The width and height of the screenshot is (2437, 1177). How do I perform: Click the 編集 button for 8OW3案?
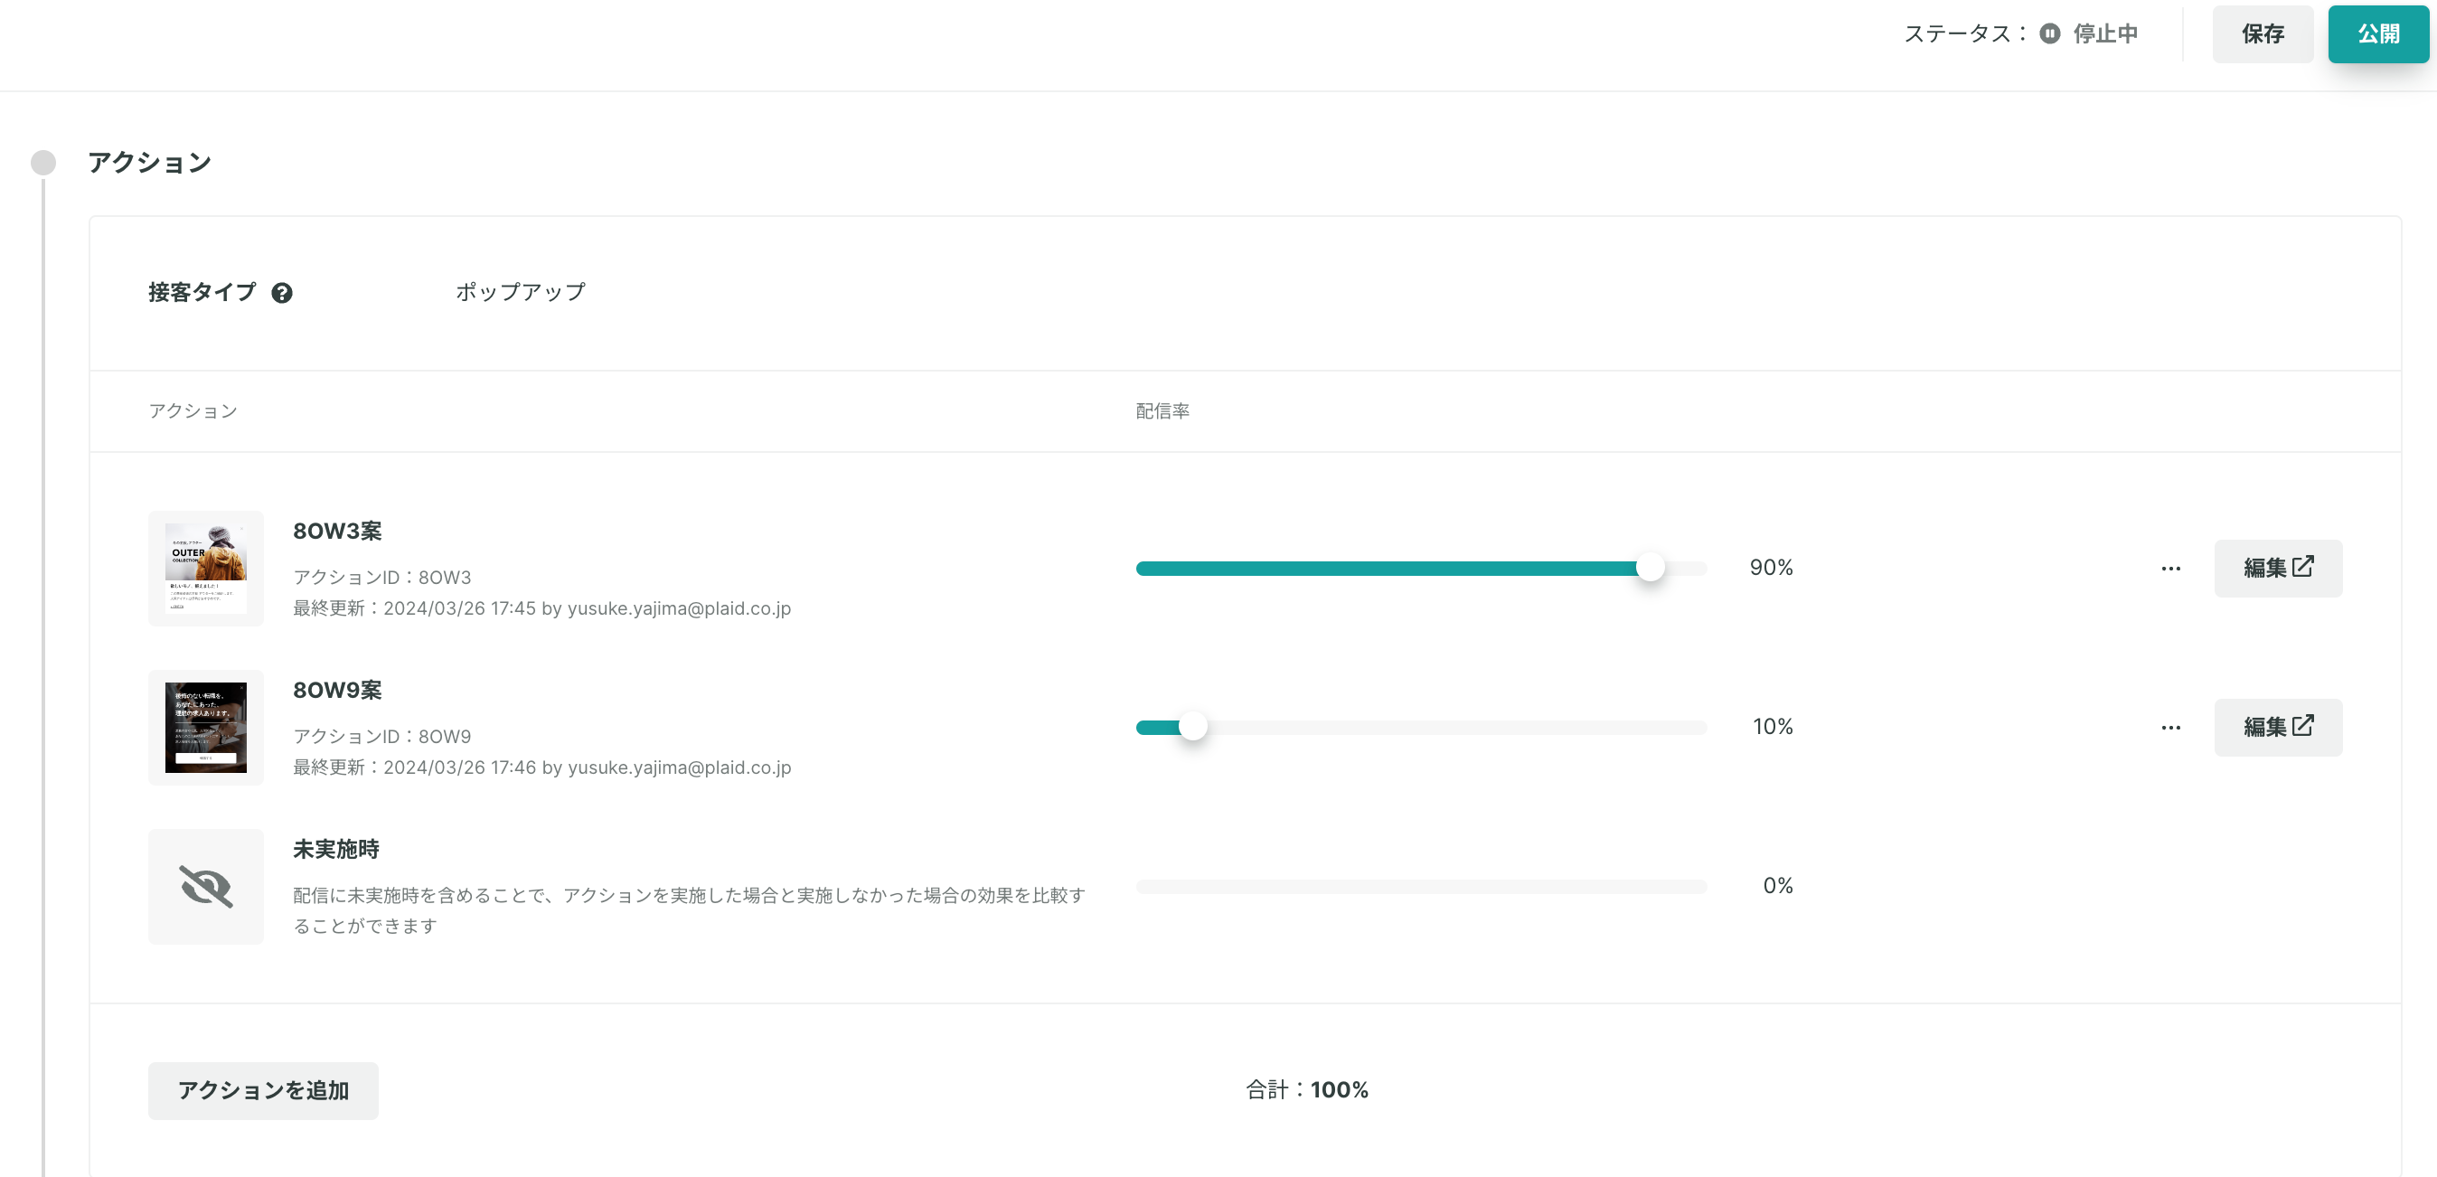(2278, 569)
